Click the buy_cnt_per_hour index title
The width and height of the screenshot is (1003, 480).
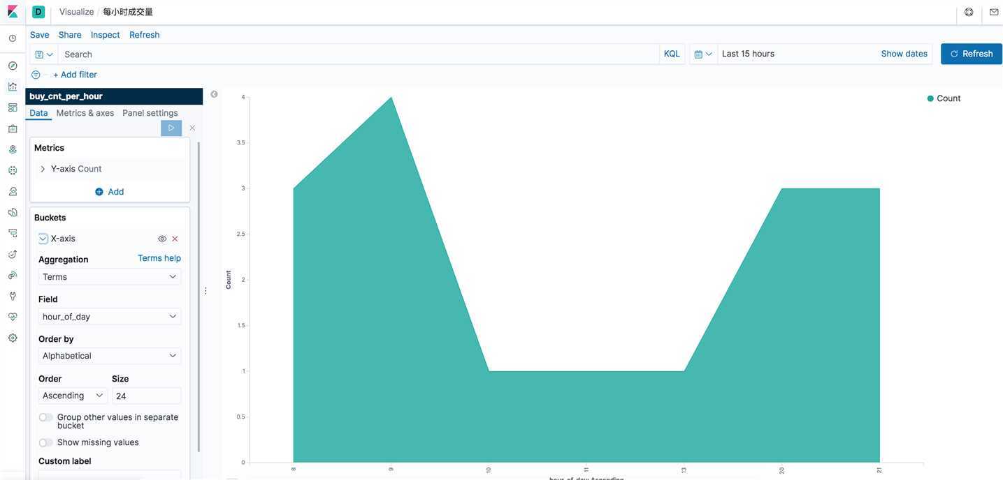(66, 96)
